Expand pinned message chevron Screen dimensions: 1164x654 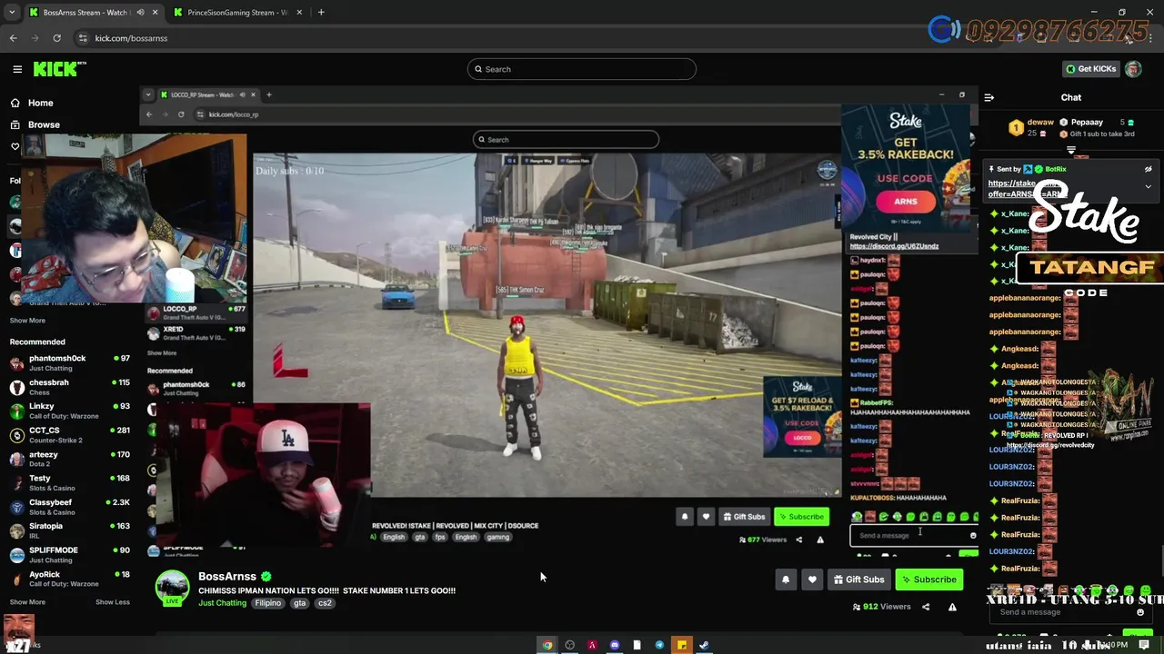click(1148, 186)
